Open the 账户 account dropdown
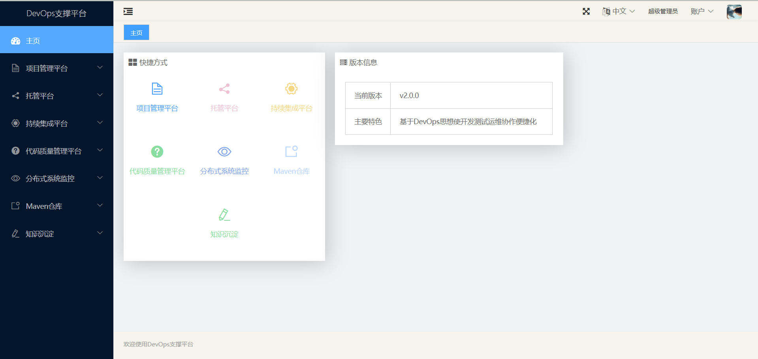 (702, 11)
